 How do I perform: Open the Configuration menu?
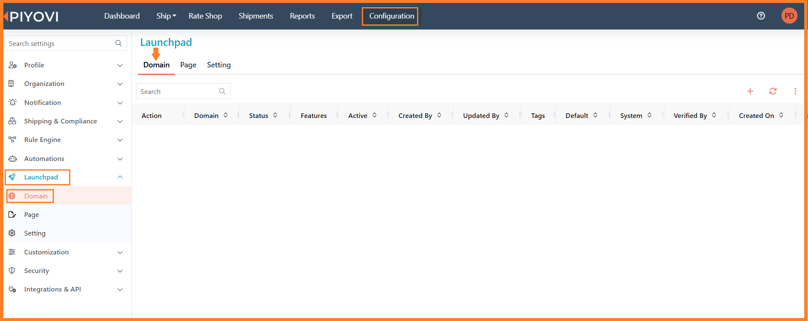coord(391,16)
